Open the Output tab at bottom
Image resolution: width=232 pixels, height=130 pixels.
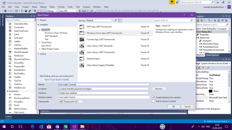9,116
